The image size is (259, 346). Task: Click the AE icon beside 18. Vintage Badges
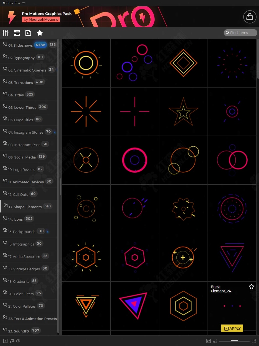coord(5,268)
